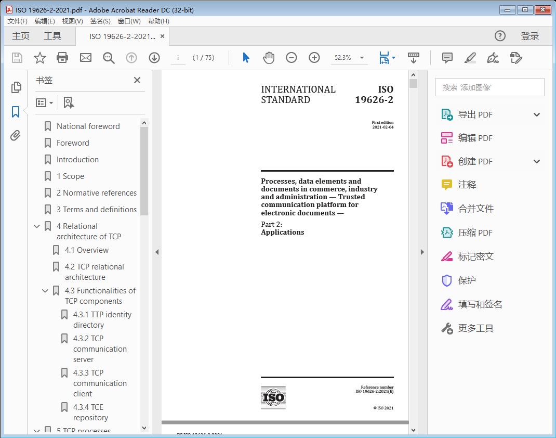Jump to 1 Scope bookmark
This screenshot has width=556, height=438.
[x=70, y=176]
